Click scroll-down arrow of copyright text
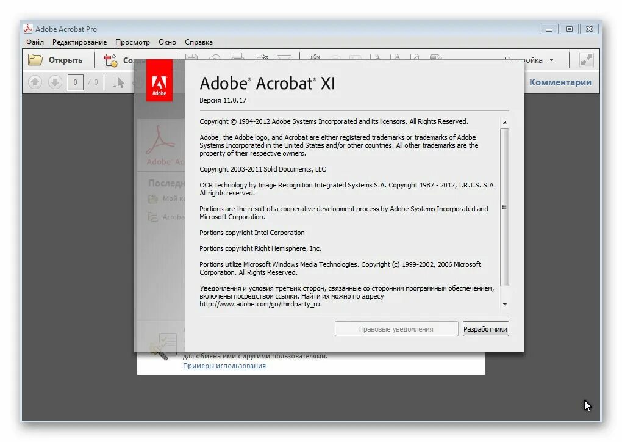Image resolution: width=622 pixels, height=442 pixels. (x=504, y=305)
